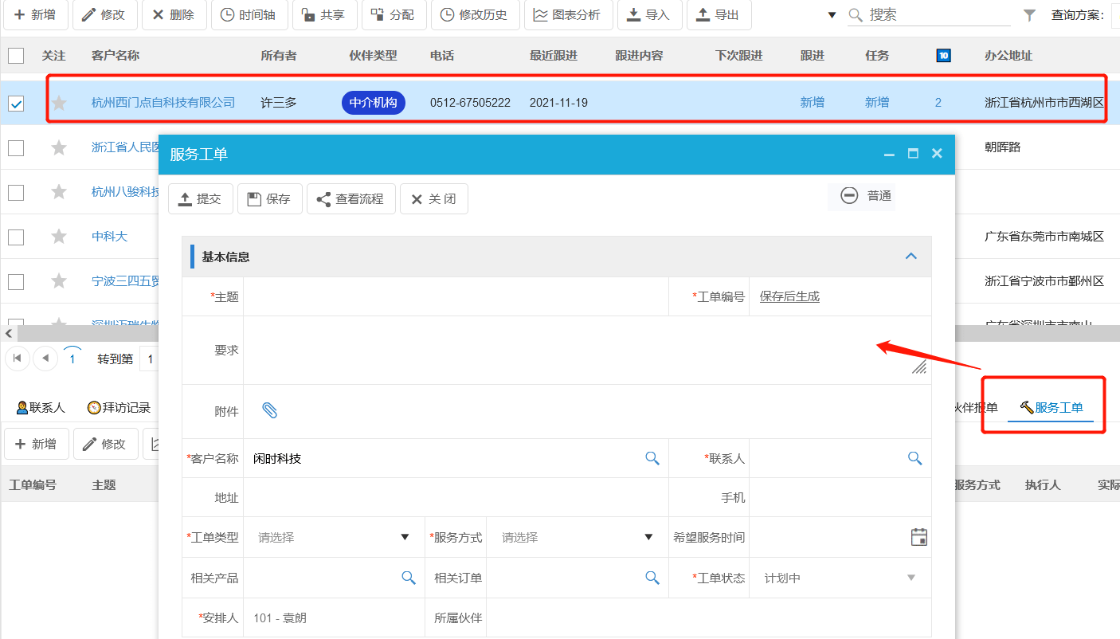The height and width of the screenshot is (639, 1120).
Task: Open the 相关产品 product lookup magnifier
Action: coord(409,577)
